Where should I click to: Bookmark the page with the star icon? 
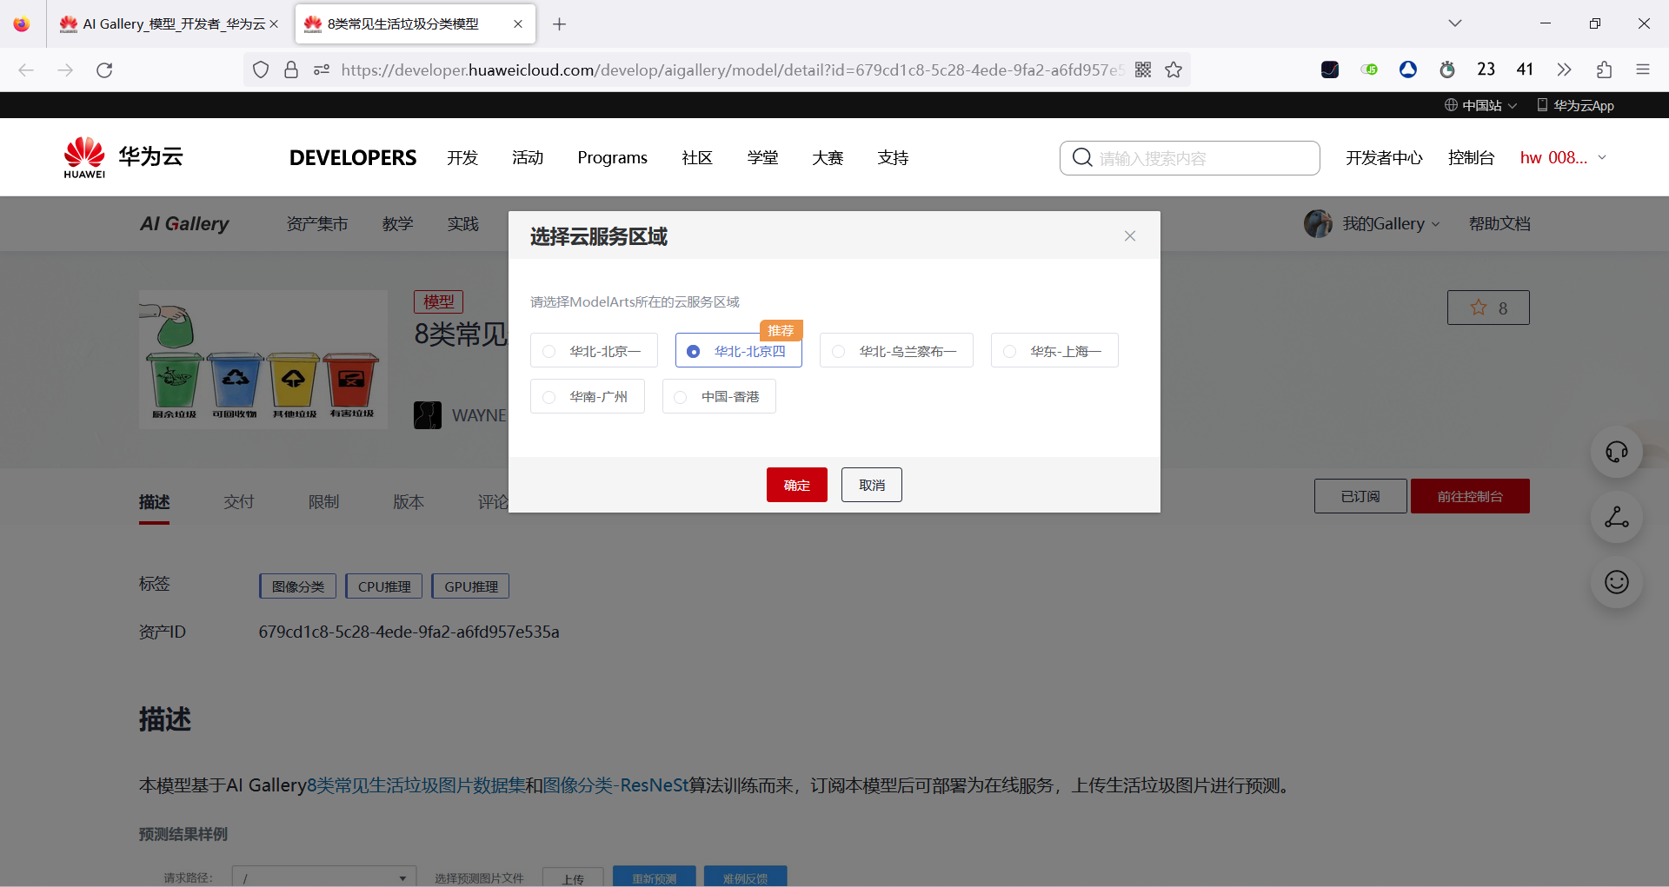click(1174, 70)
